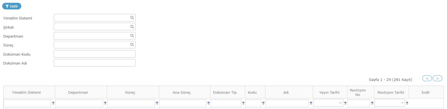This screenshot has height=109, width=447.
Task: Click the Süreç column filter textbox
Action: [131, 103]
